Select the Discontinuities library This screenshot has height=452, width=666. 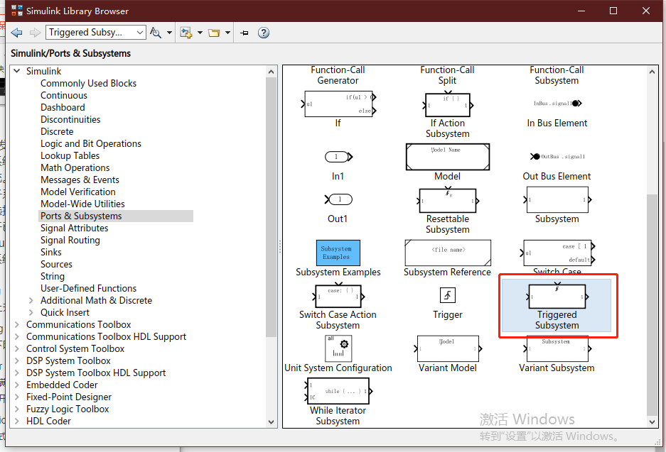point(70,120)
